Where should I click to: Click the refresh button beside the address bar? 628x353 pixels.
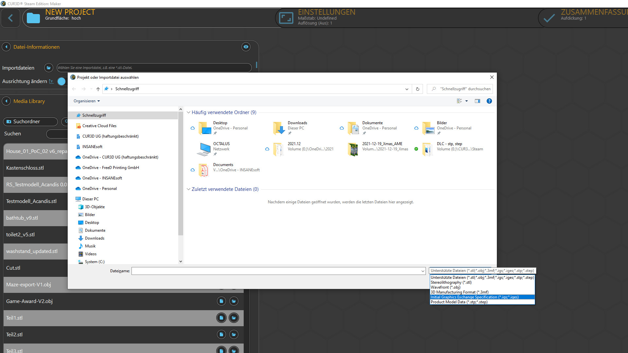tap(417, 89)
